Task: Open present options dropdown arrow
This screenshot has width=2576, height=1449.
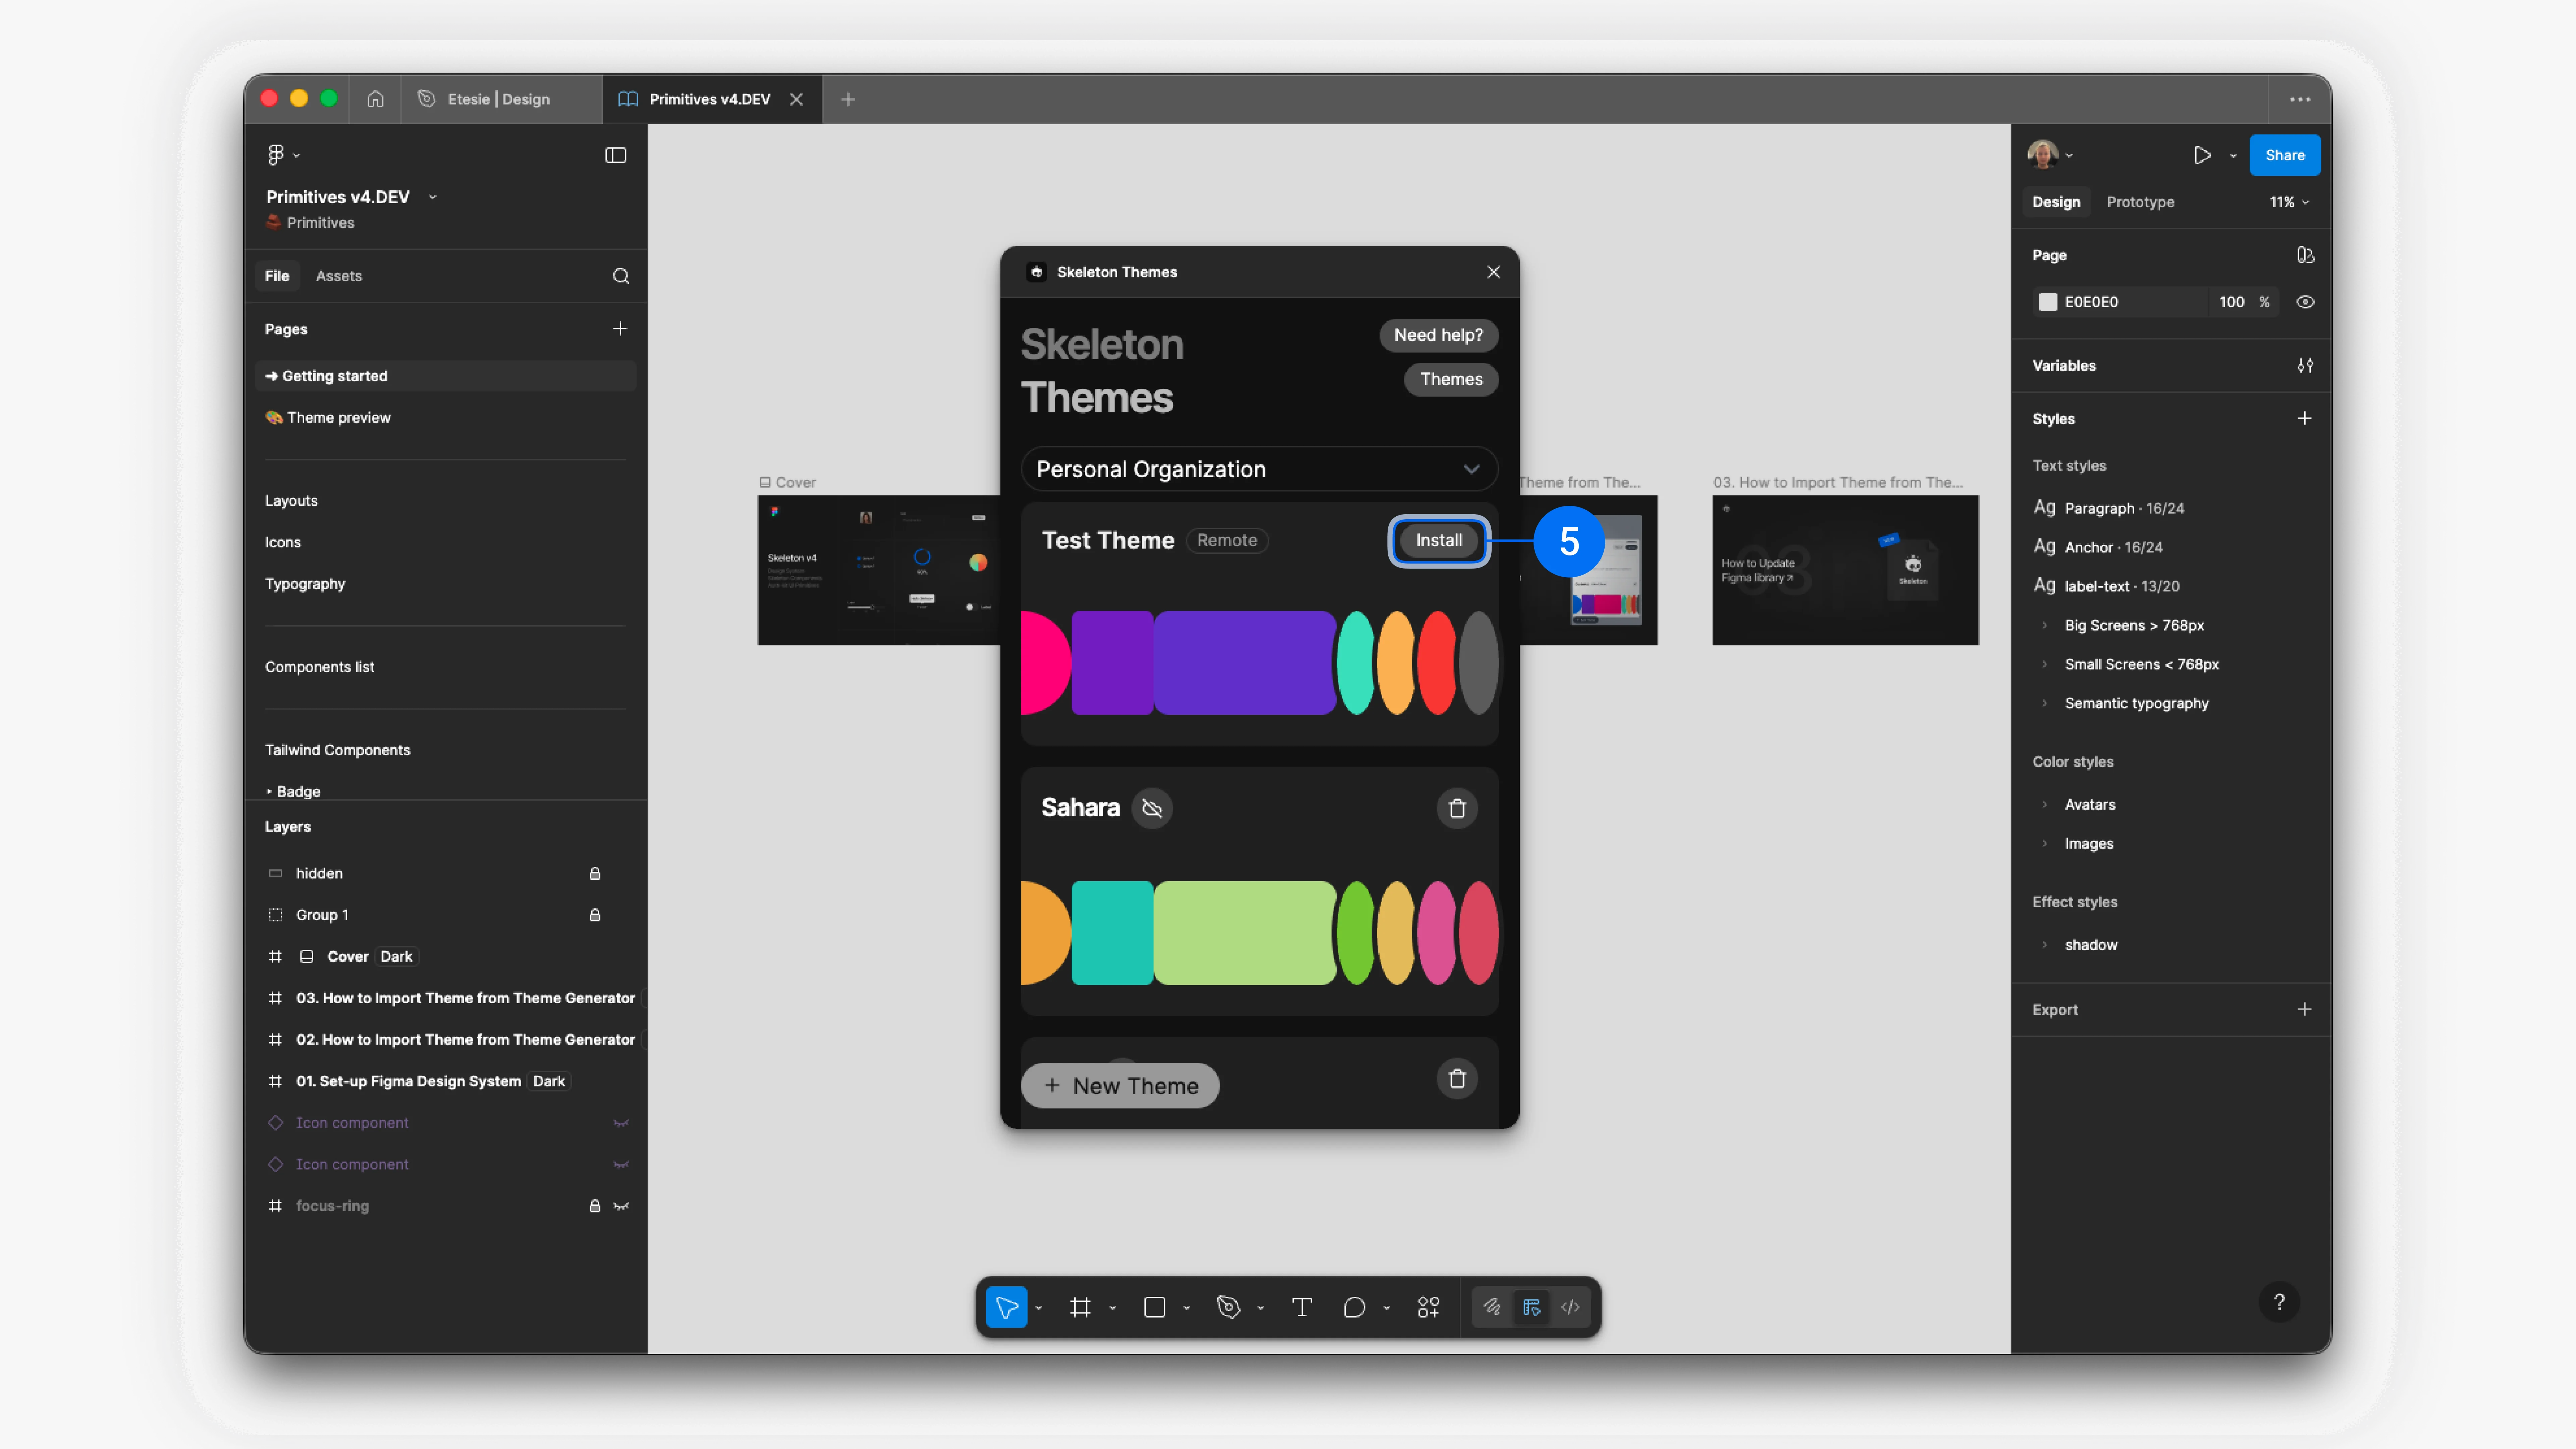Action: pyautogui.click(x=2233, y=156)
